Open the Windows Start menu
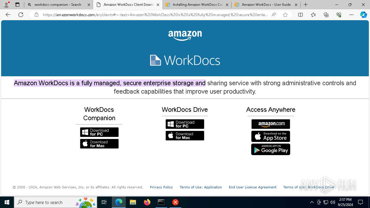The image size is (370, 208). click(x=7, y=202)
